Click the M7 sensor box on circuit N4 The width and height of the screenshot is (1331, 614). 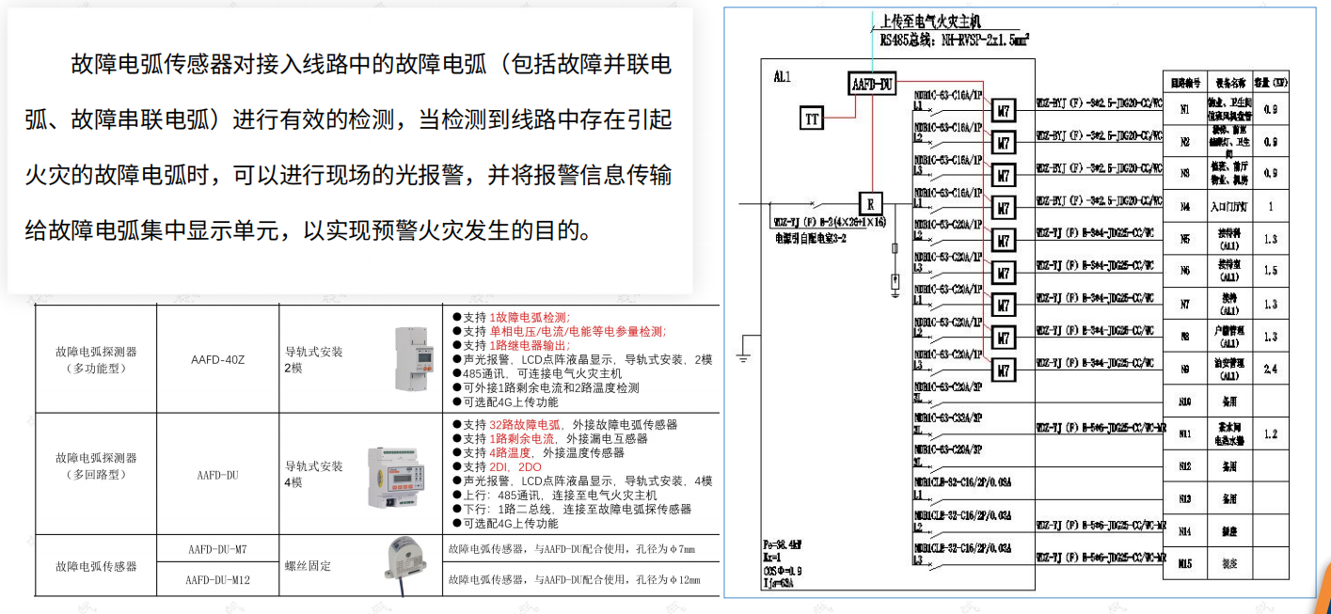coord(1004,208)
